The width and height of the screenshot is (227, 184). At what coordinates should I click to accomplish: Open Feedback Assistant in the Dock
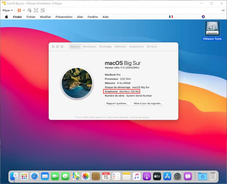188,176
